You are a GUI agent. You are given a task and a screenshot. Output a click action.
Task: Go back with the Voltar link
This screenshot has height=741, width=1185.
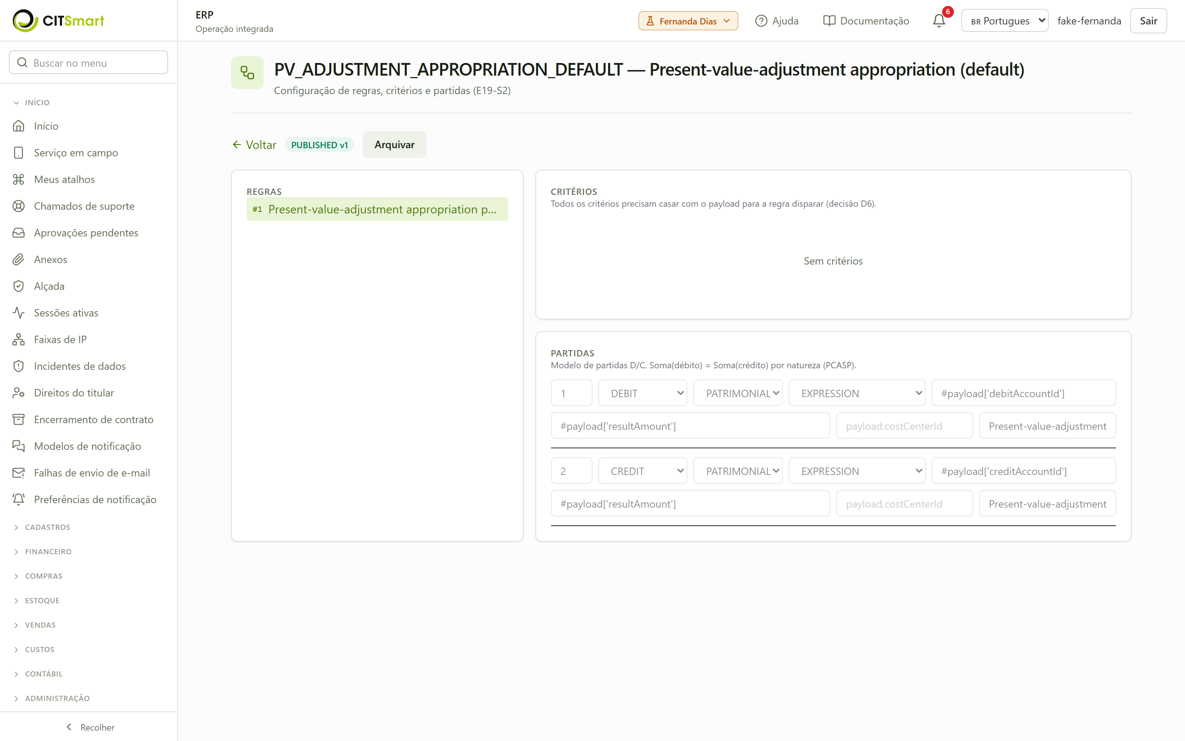pyautogui.click(x=254, y=144)
